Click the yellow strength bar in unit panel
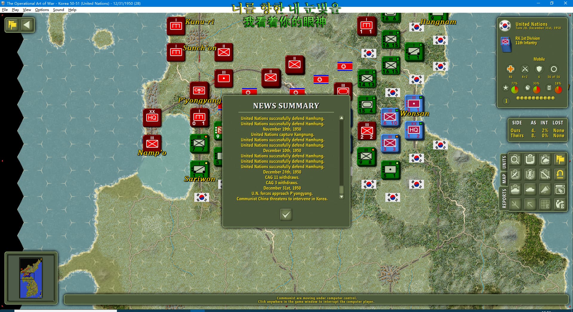The width and height of the screenshot is (573, 312). tap(535, 98)
